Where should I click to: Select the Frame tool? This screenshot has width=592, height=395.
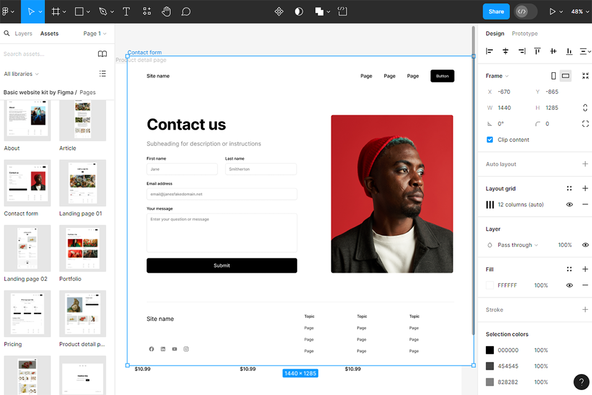click(55, 12)
